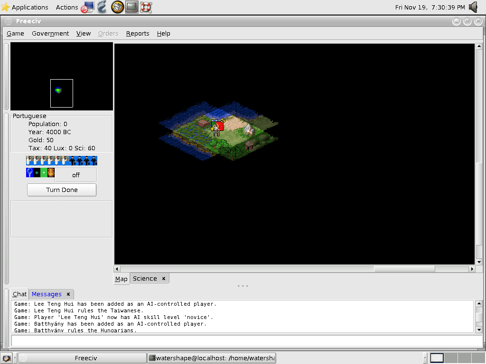Click the watershape@localhost terminal taskbar button
Viewport: 486px width, 364px height.
coord(212,358)
